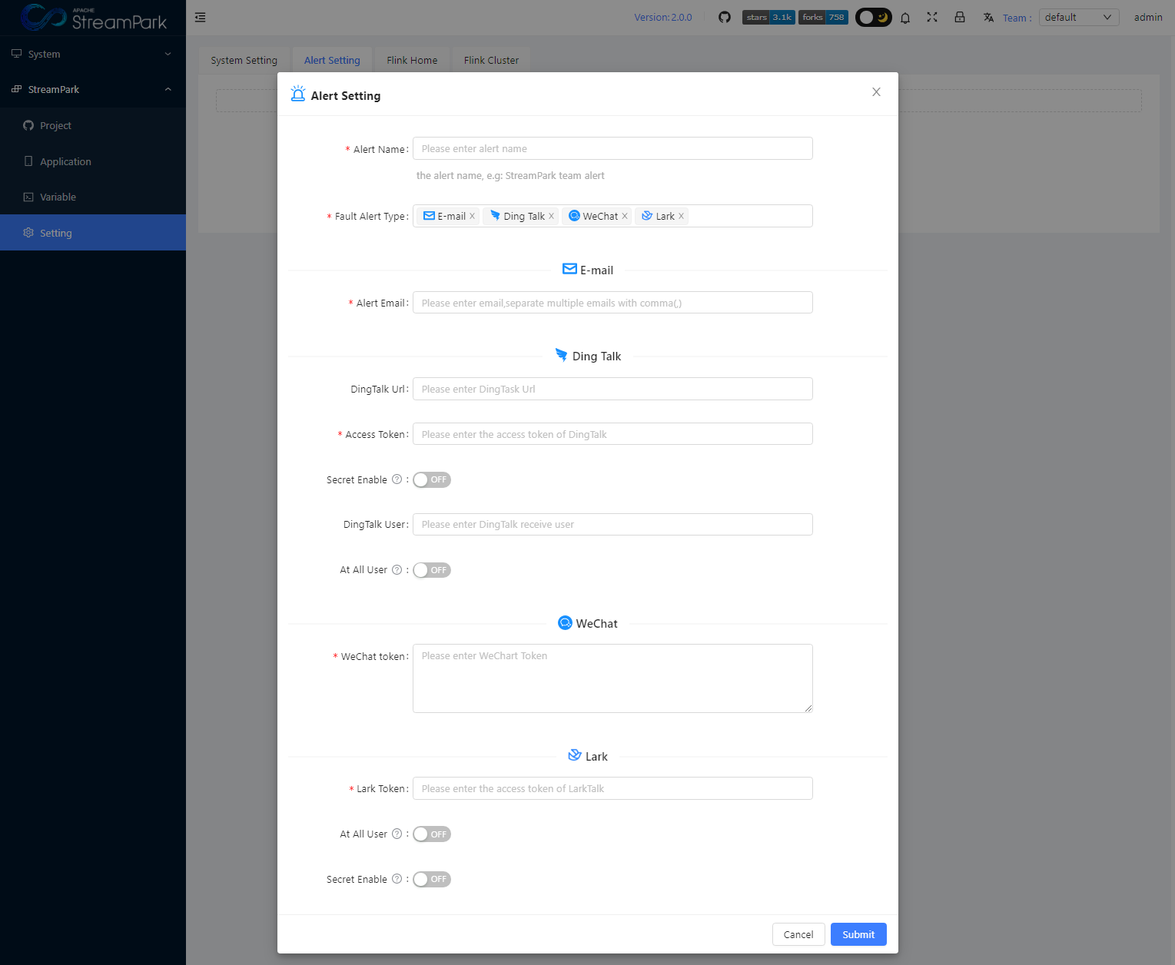Image resolution: width=1175 pixels, height=965 pixels.
Task: Enable the Ding Talk Secret Enable switch
Action: click(432, 479)
